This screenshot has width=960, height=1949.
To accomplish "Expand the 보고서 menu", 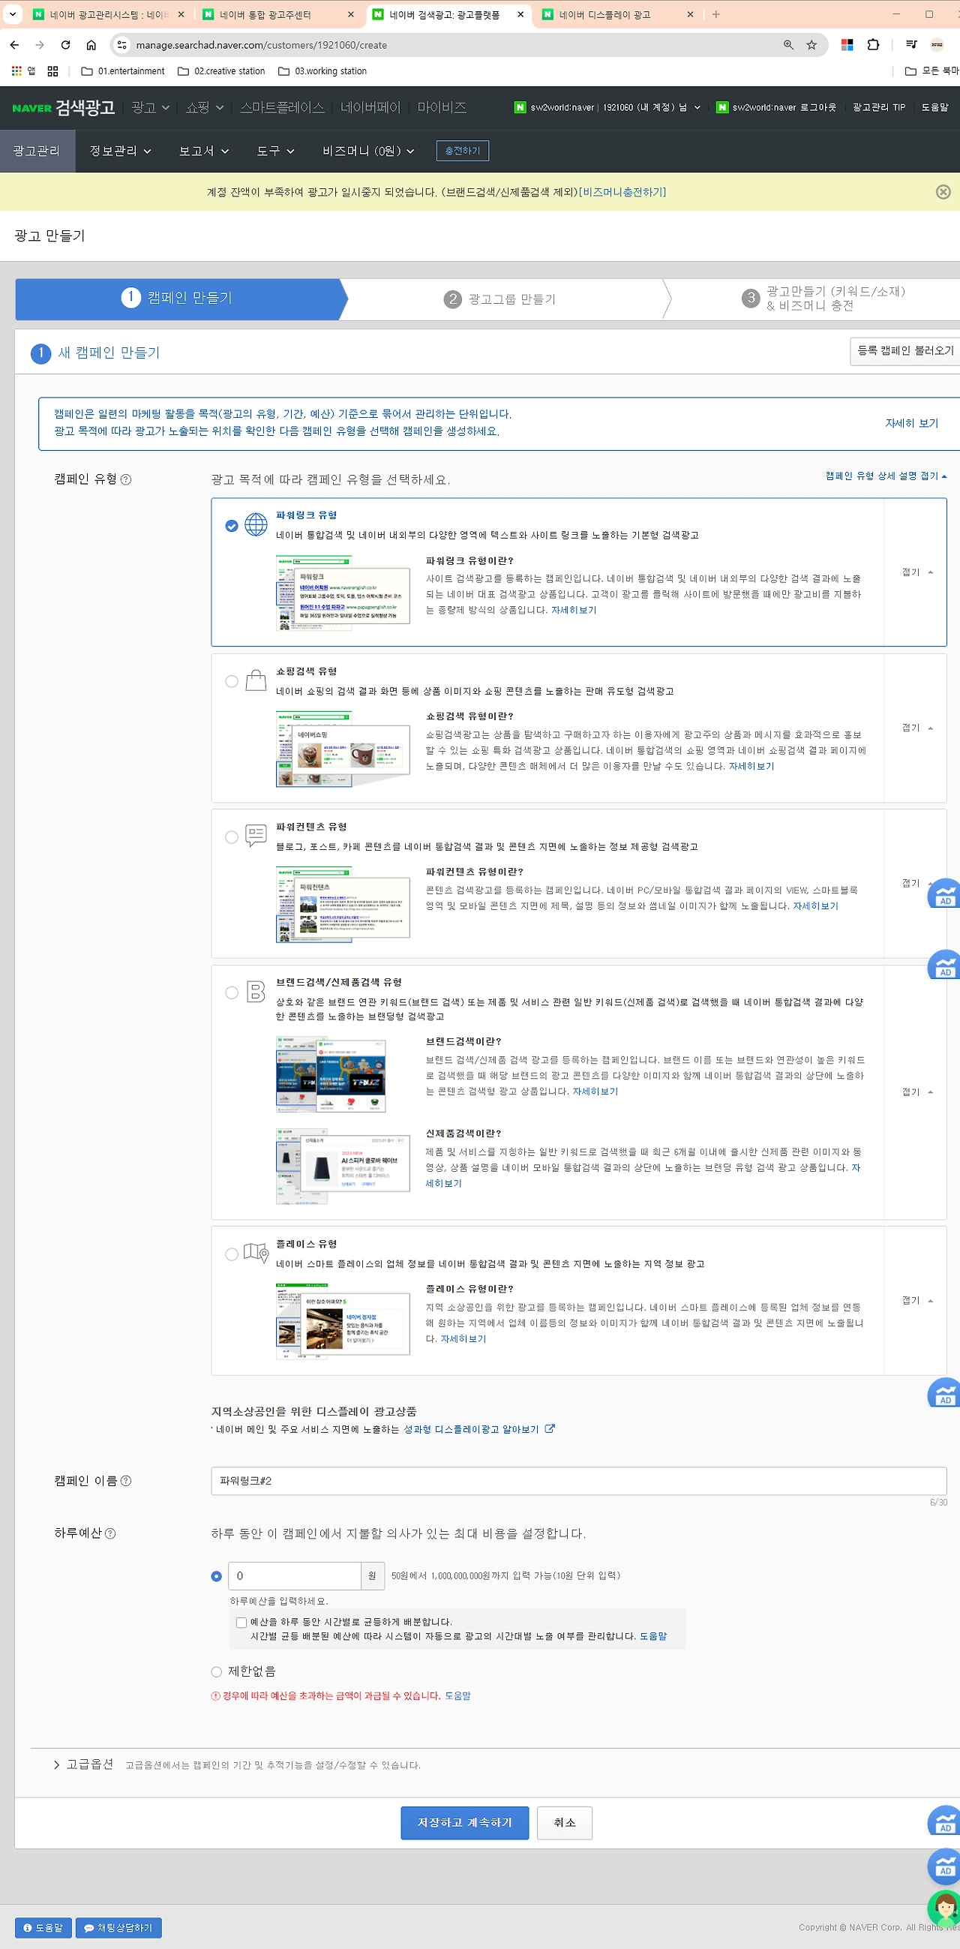I will click(203, 152).
